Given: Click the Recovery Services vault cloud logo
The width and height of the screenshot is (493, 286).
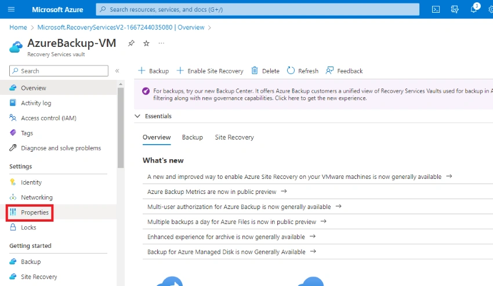Looking at the screenshot, I should 16,47.
